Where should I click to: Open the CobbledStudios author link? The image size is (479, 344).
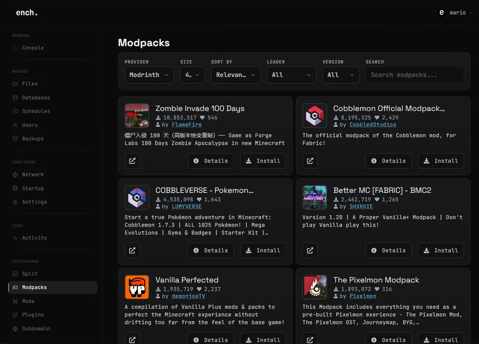[x=373, y=125]
